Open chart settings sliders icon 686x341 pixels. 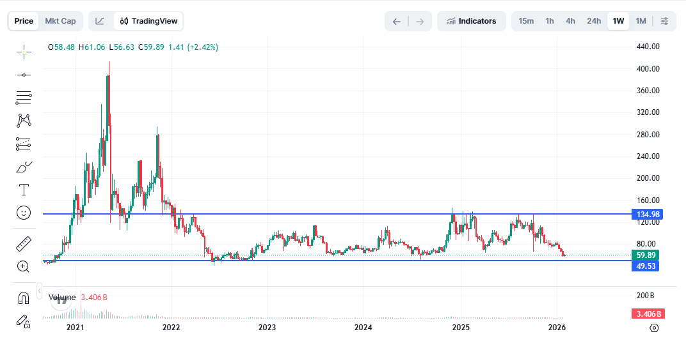(664, 21)
